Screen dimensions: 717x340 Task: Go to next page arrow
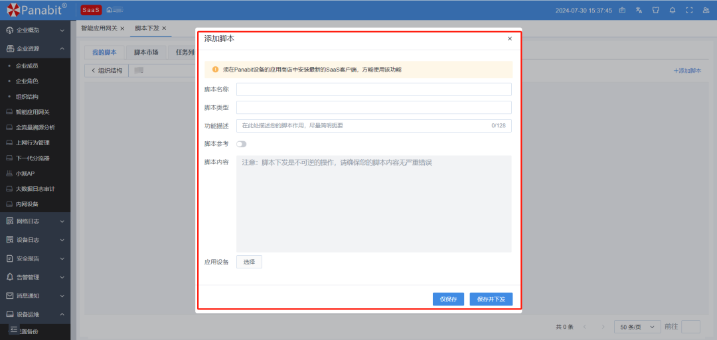[603, 327]
